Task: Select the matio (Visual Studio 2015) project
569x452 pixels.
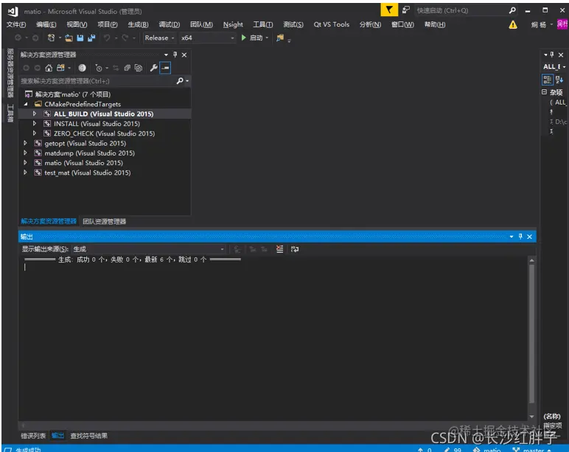Action: 83,163
